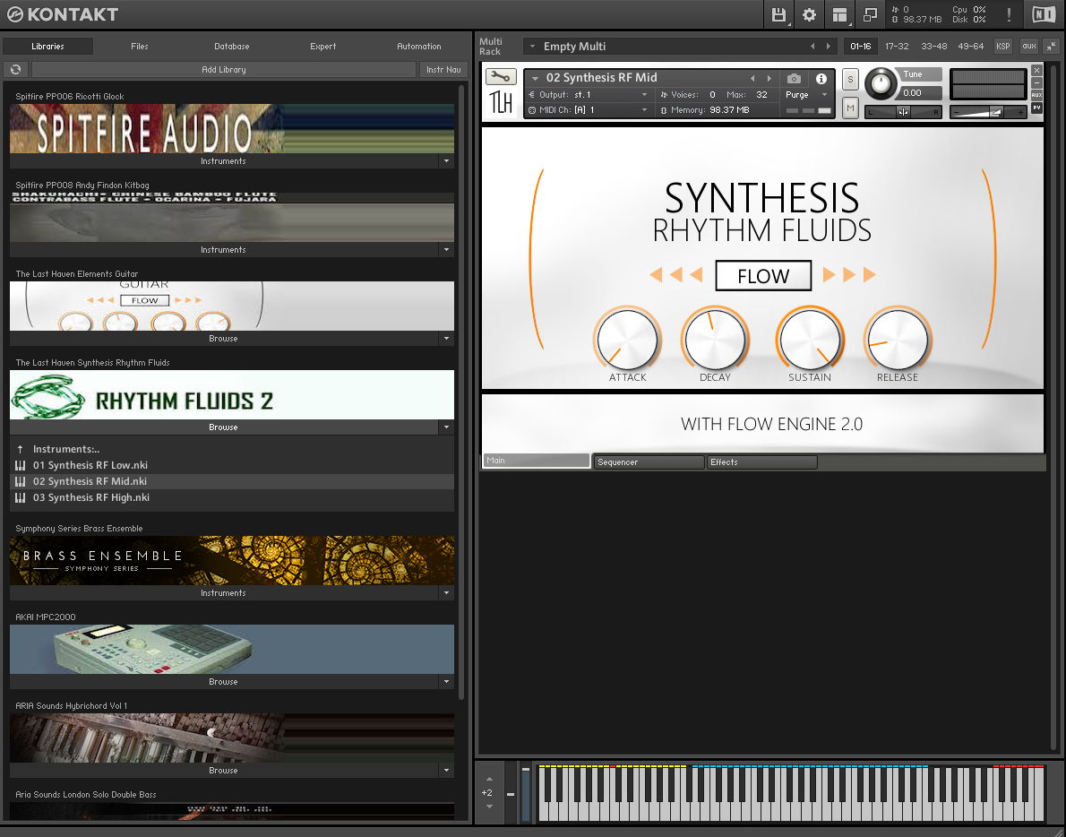Viewport: 1066px width, 837px height.
Task: Take a snapshot with camera icon
Action: 794,79
